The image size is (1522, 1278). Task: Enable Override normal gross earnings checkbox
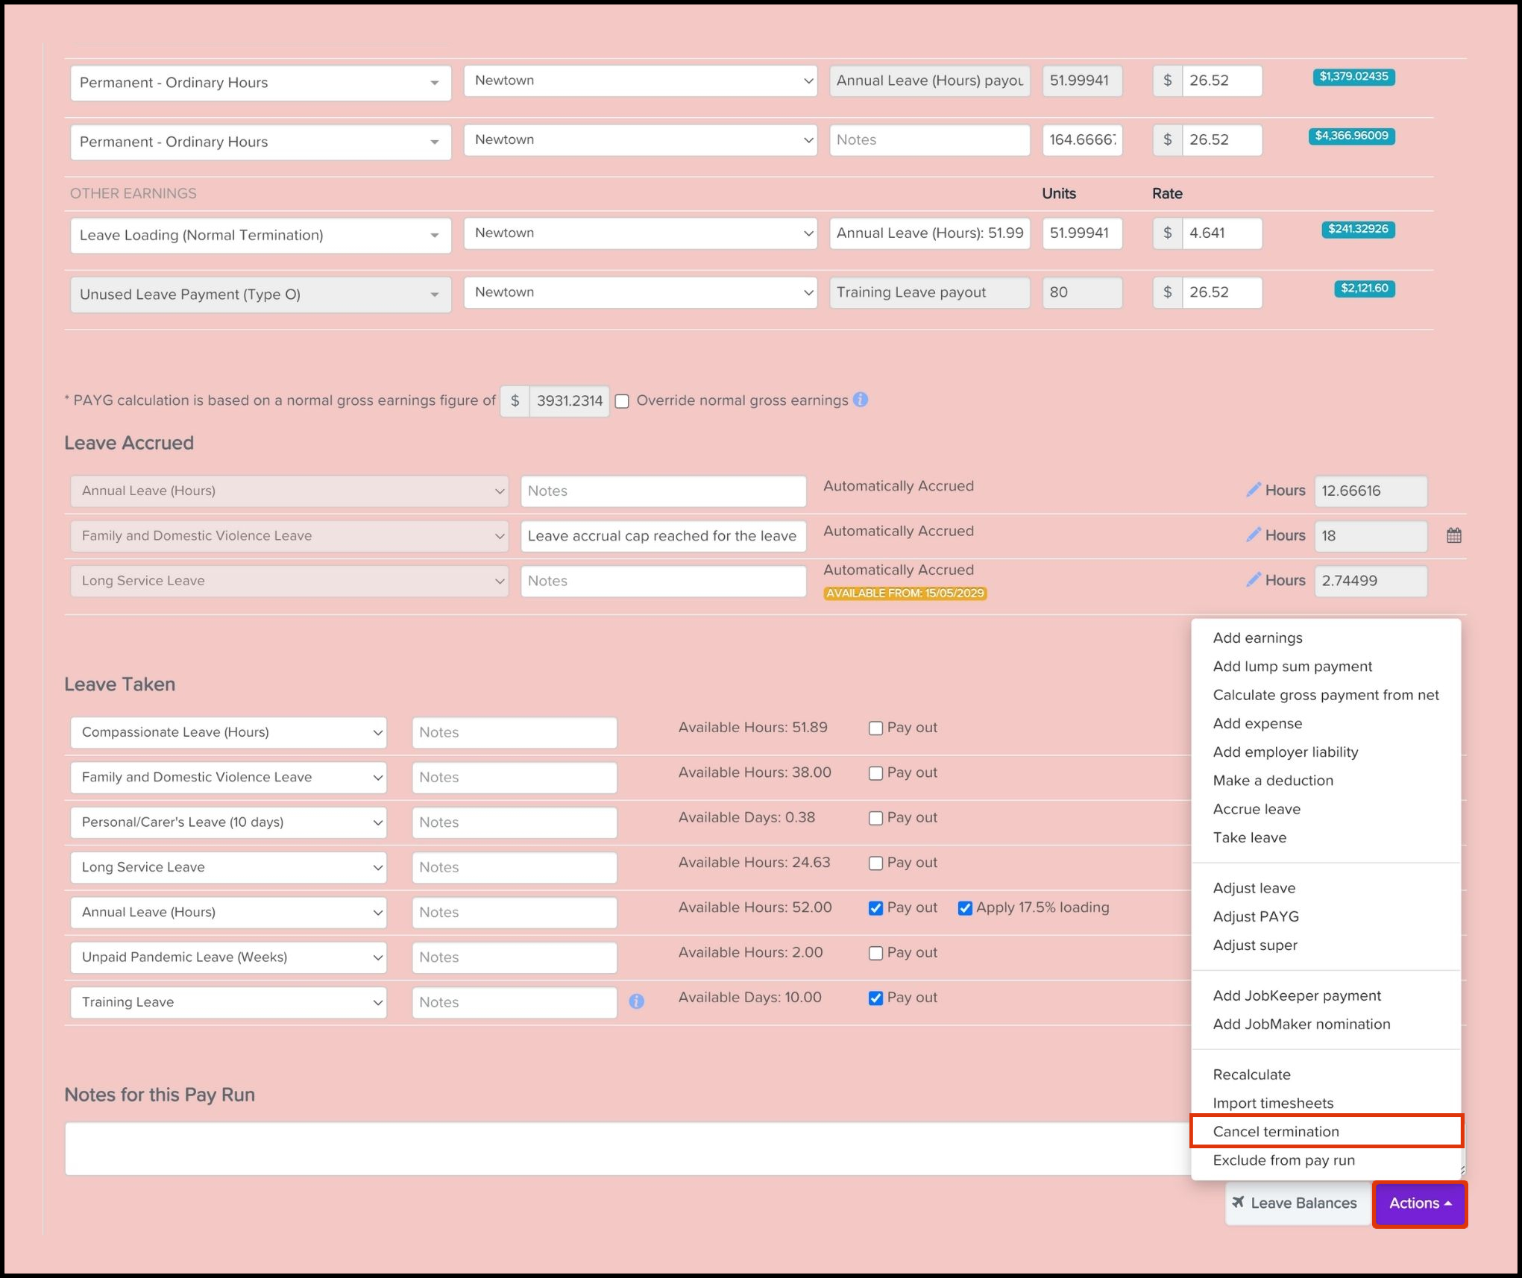622,401
